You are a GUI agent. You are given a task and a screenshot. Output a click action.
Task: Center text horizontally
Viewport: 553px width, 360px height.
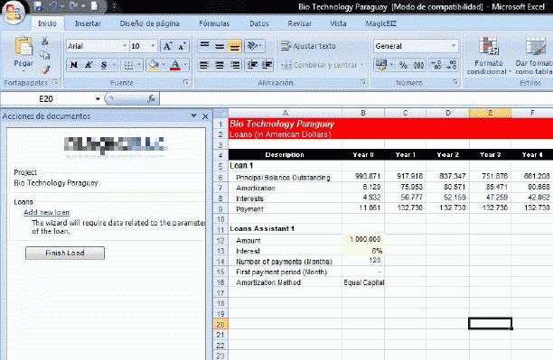coord(220,65)
